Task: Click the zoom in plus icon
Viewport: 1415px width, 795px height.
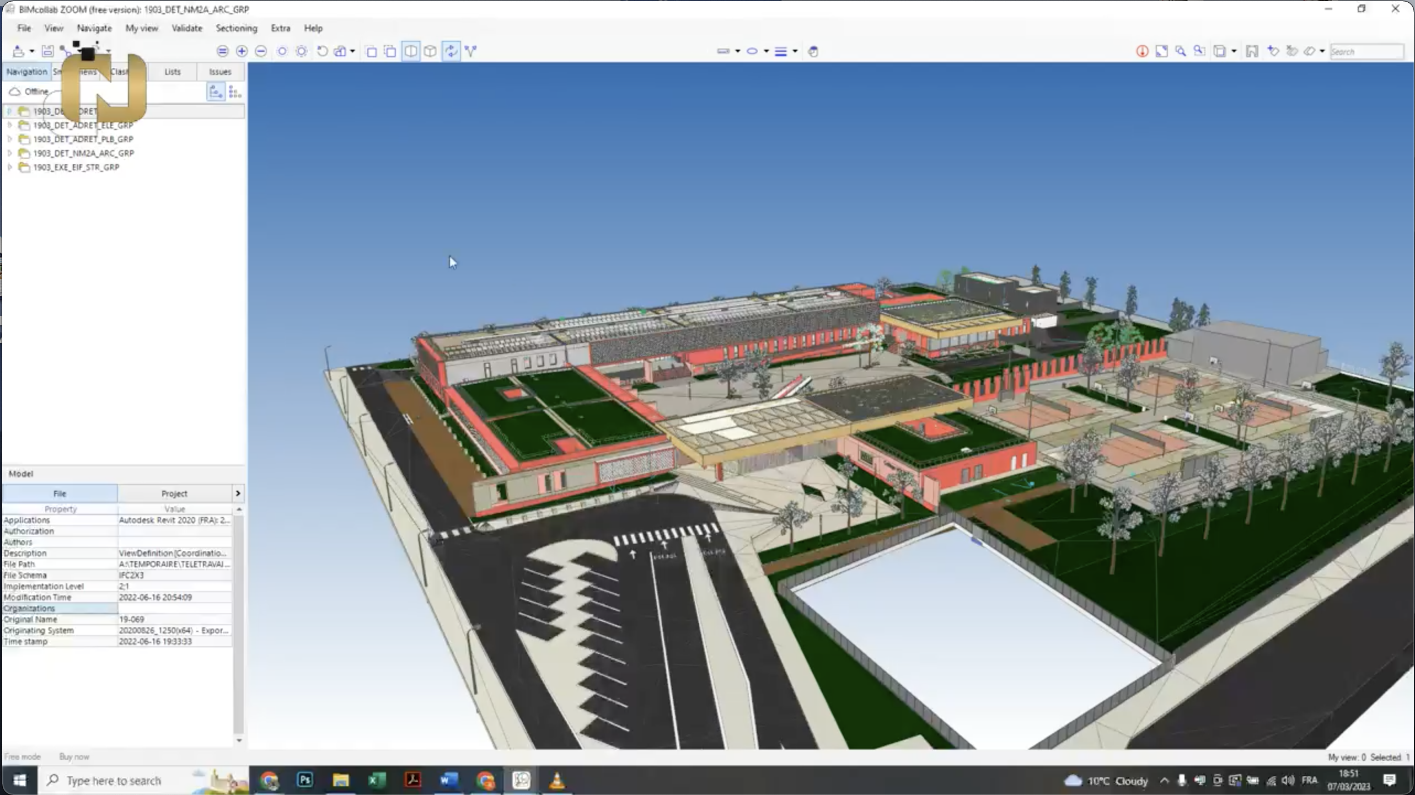Action: pyautogui.click(x=242, y=51)
